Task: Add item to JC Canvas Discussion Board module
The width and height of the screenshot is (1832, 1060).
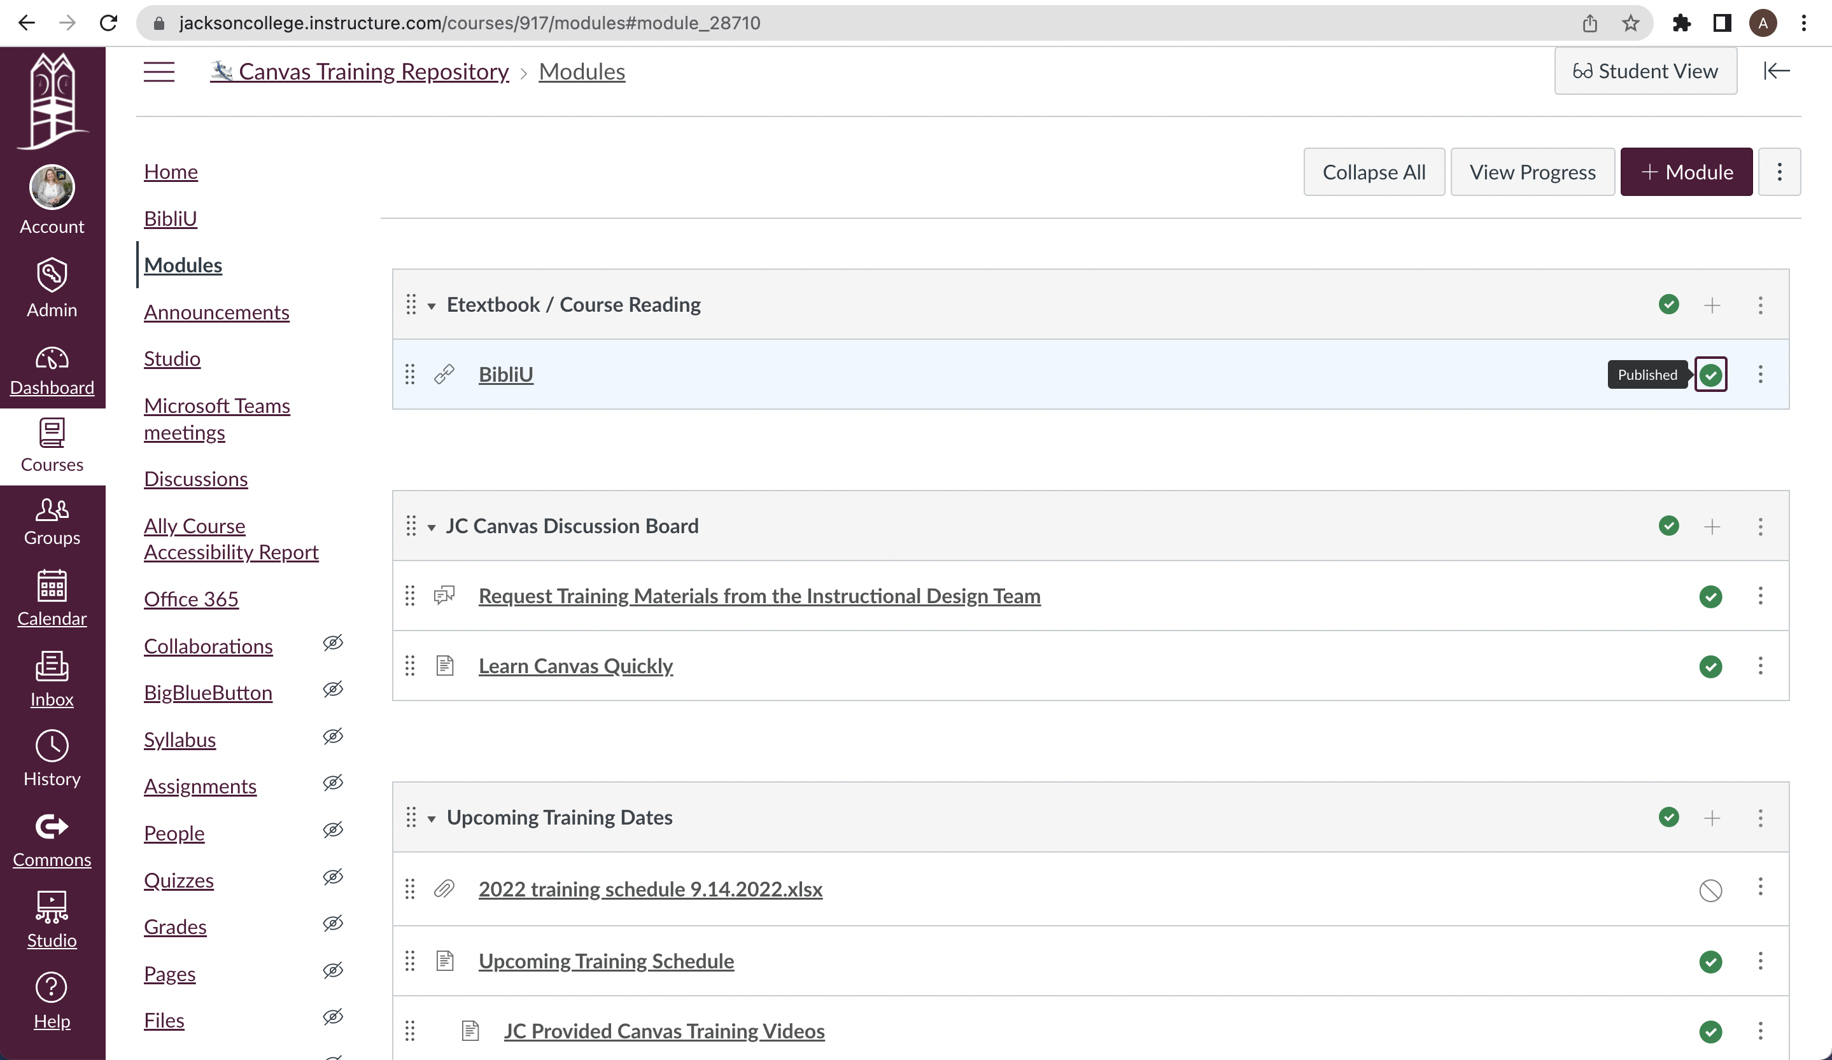Action: pos(1711,526)
